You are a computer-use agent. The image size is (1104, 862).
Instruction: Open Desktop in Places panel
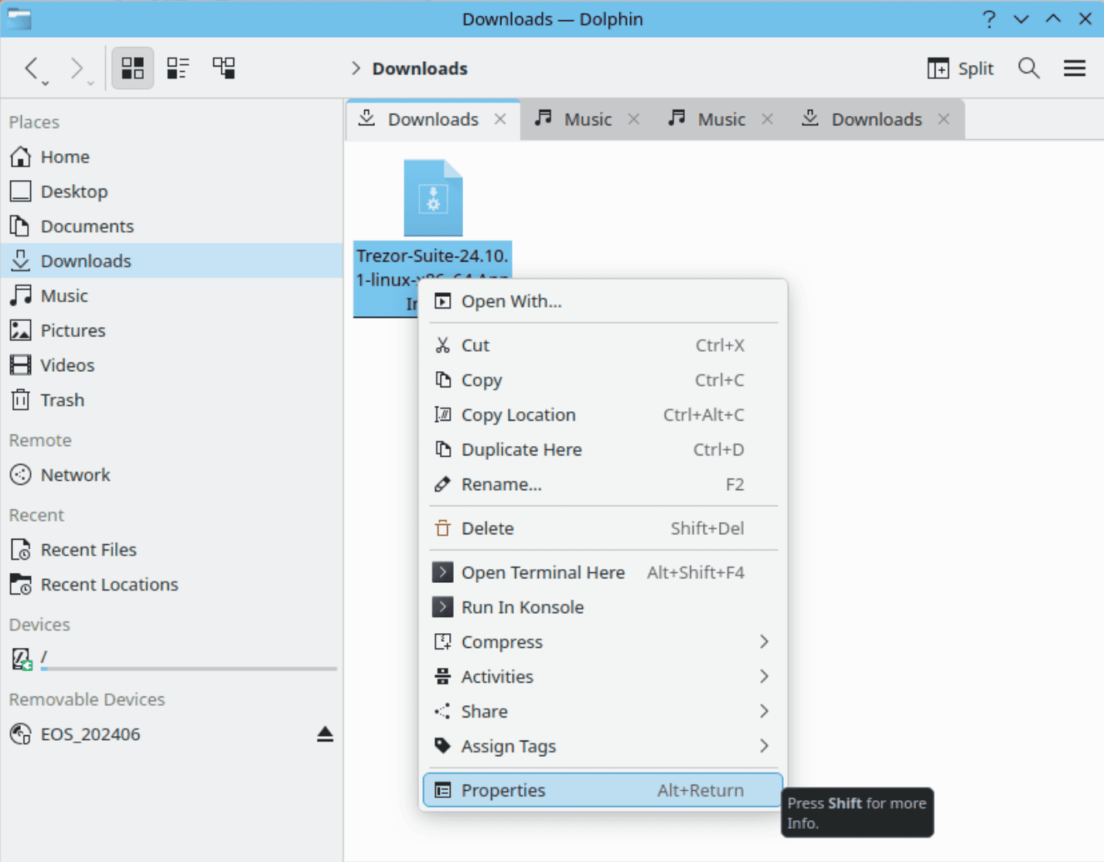[x=172, y=192]
